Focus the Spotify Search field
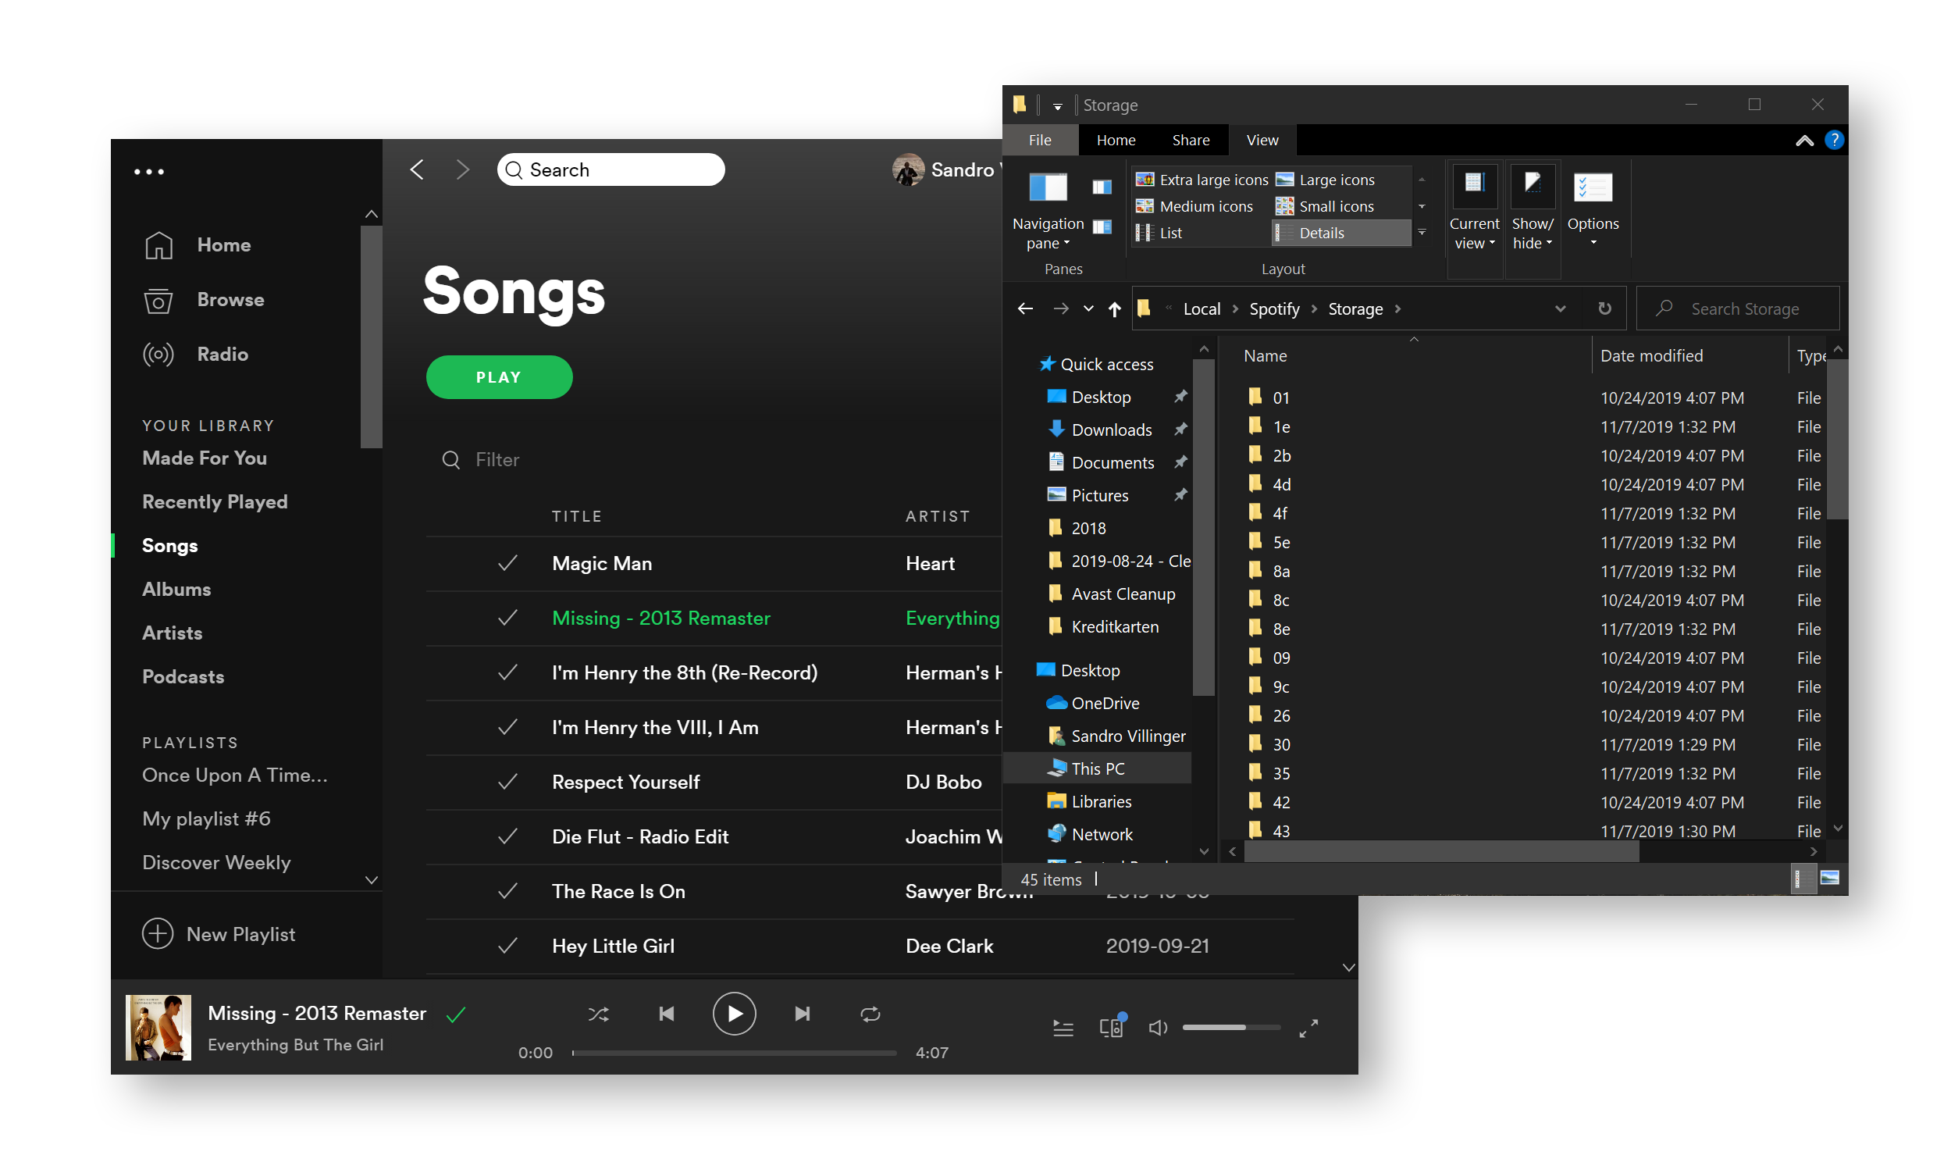The height and width of the screenshot is (1173, 1958). (611, 170)
